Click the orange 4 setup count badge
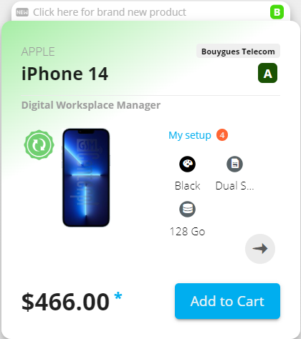 [222, 135]
